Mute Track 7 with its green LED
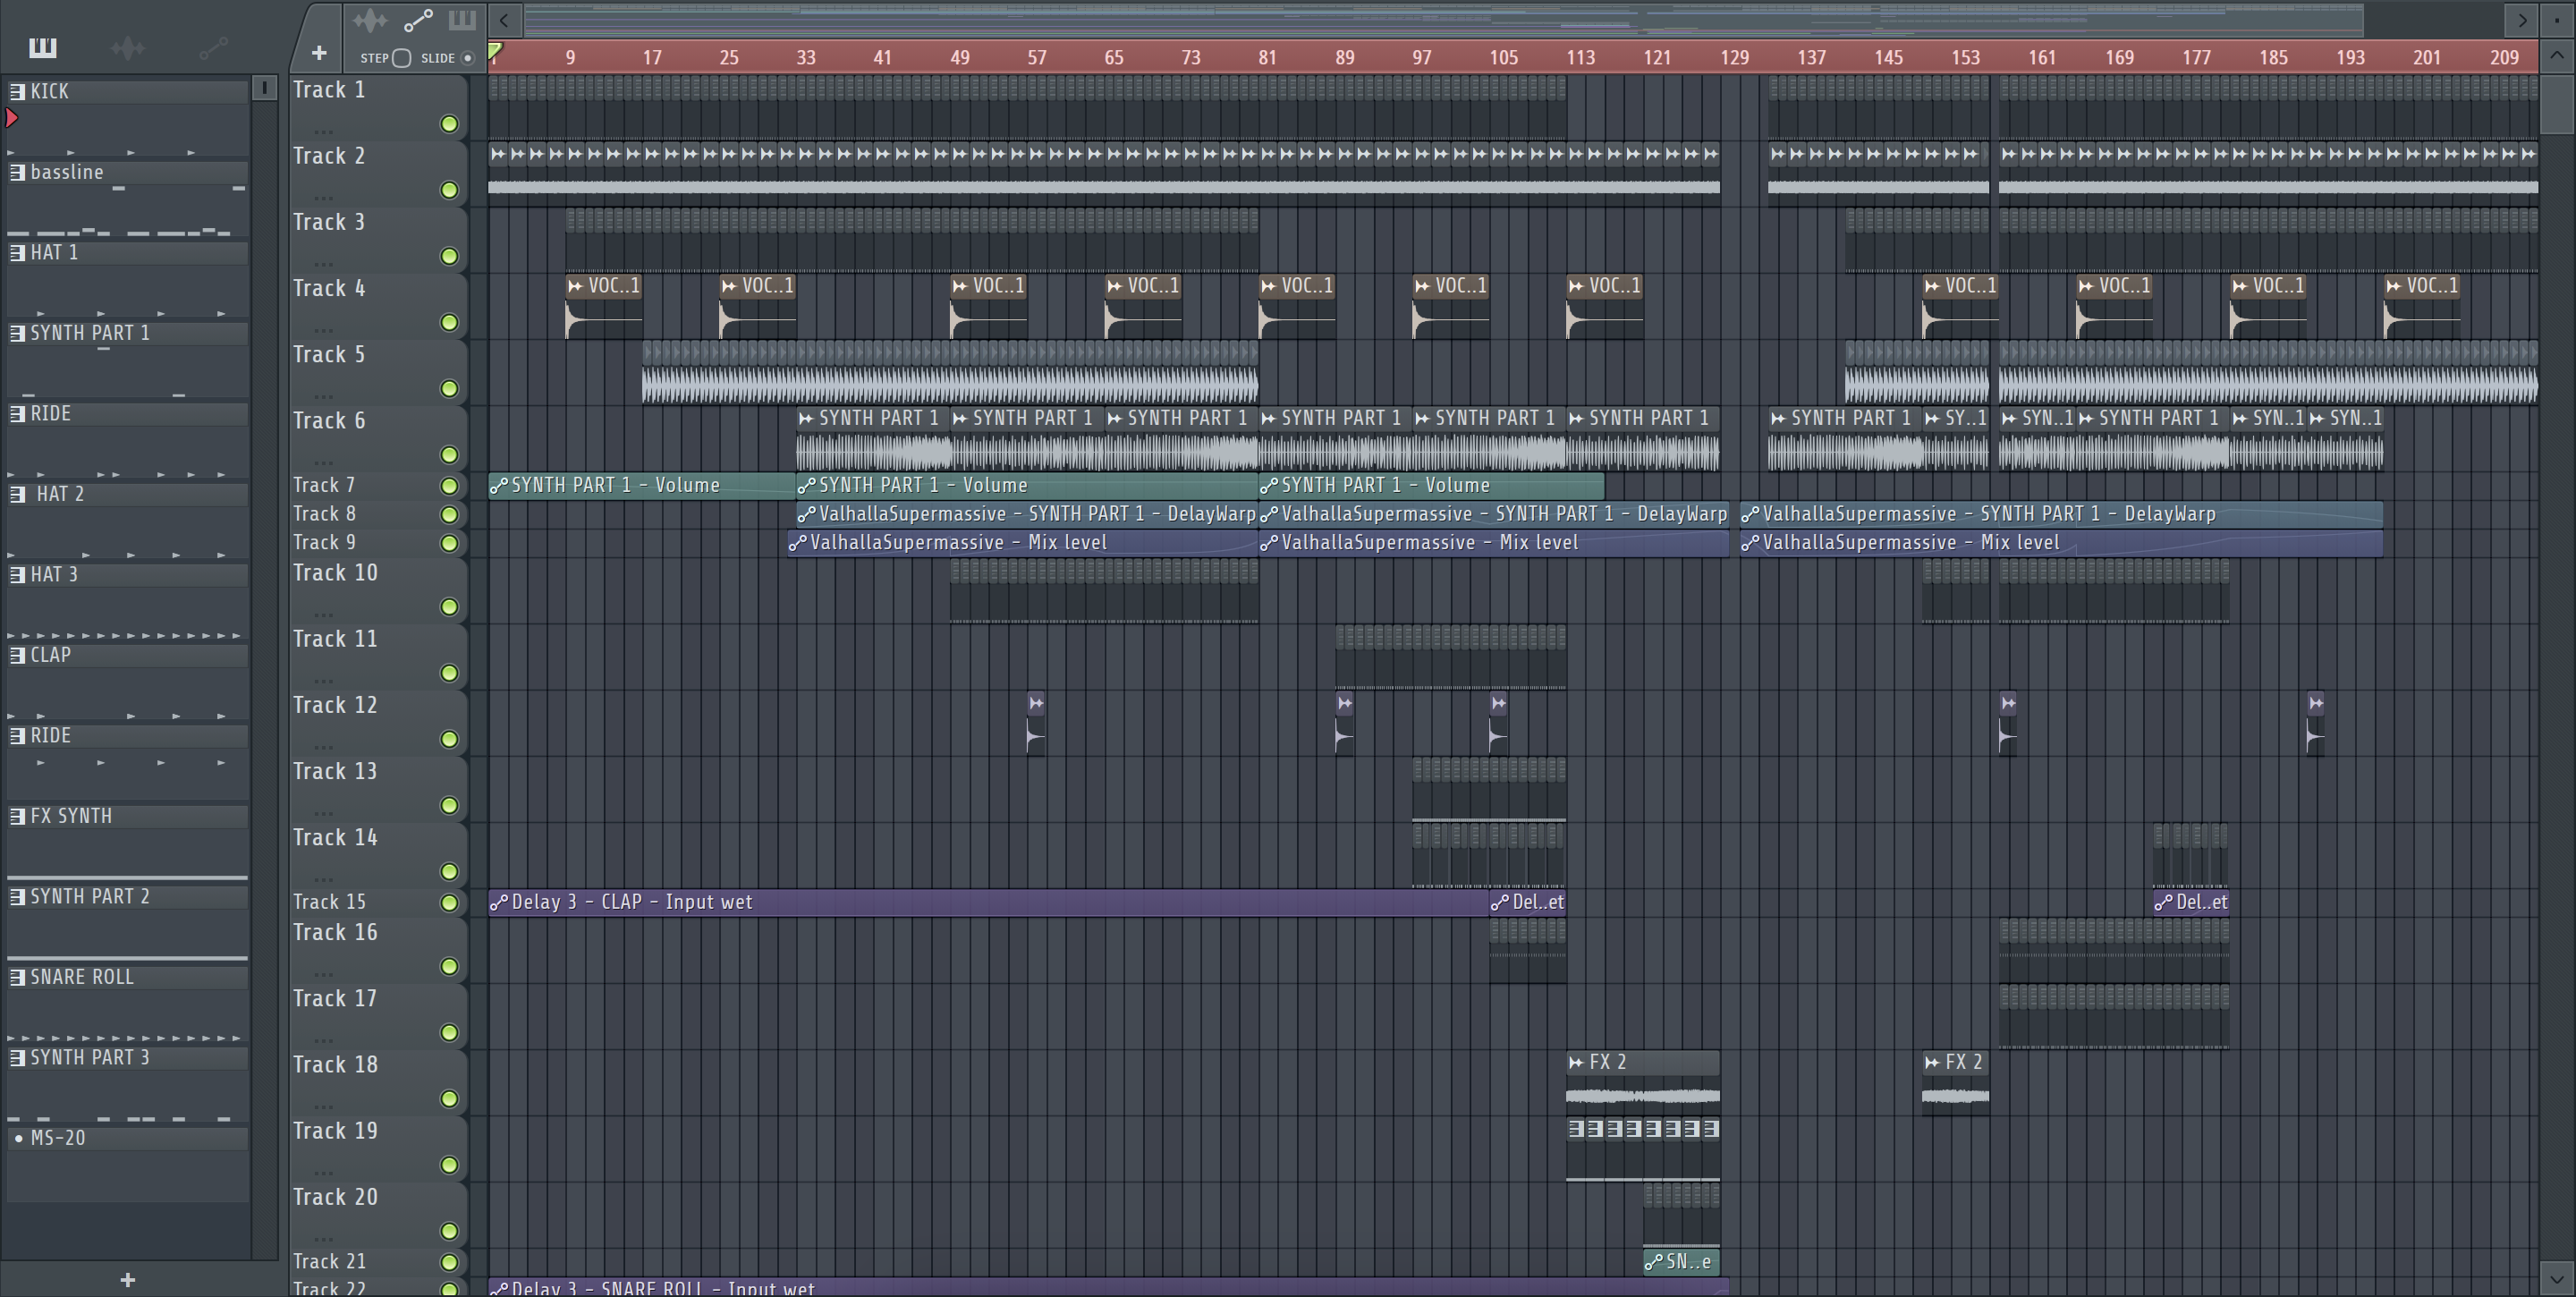Screen dimensions: 2576x1297 (x=449, y=486)
